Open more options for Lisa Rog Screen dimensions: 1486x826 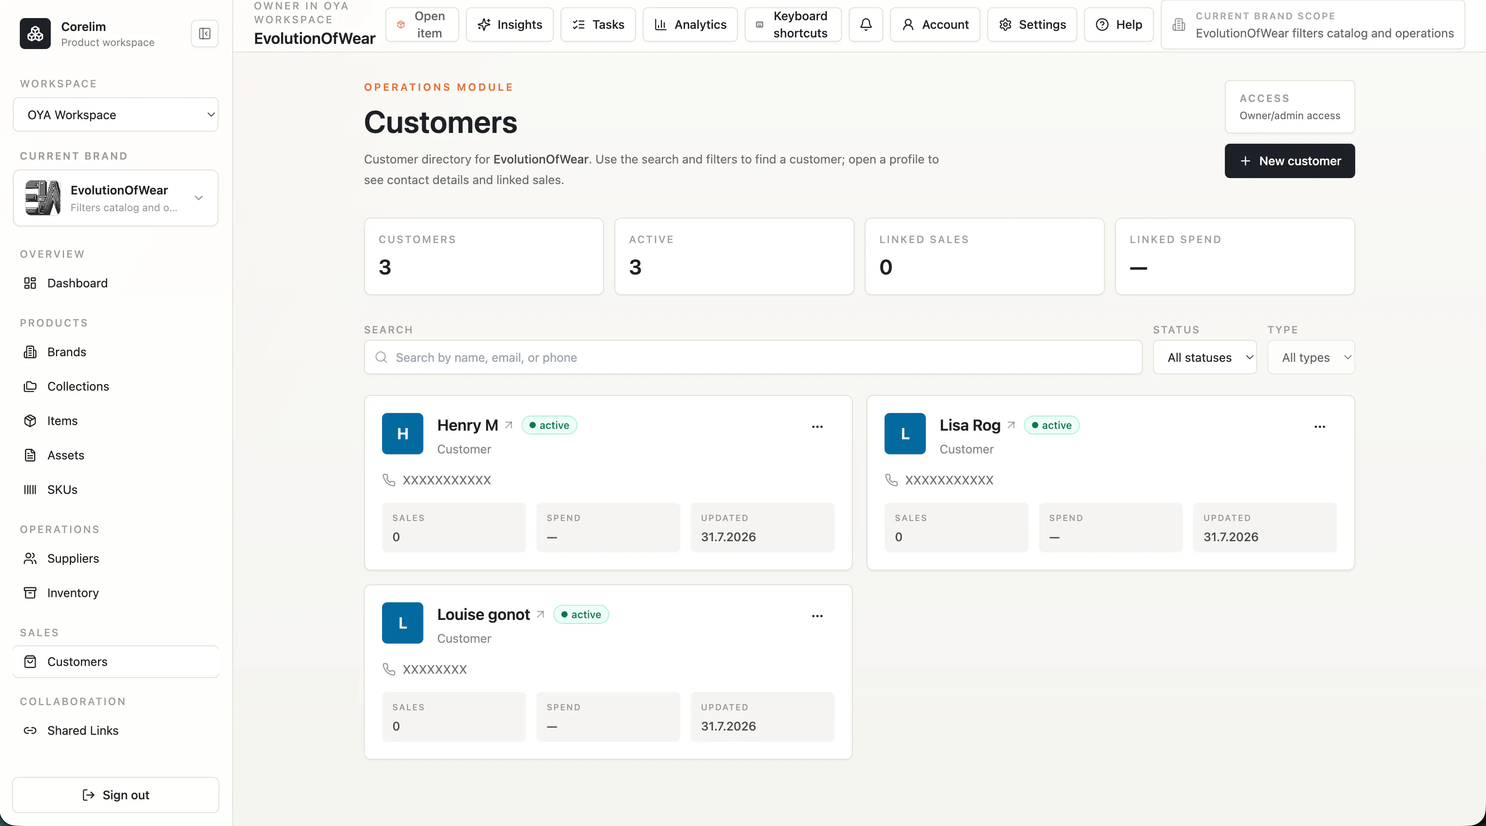(x=1320, y=427)
